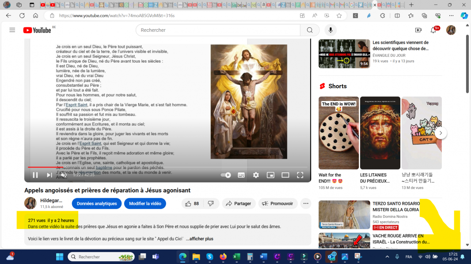The width and height of the screenshot is (471, 264).
Task: Open the FRA language switcher
Action: 409,257
